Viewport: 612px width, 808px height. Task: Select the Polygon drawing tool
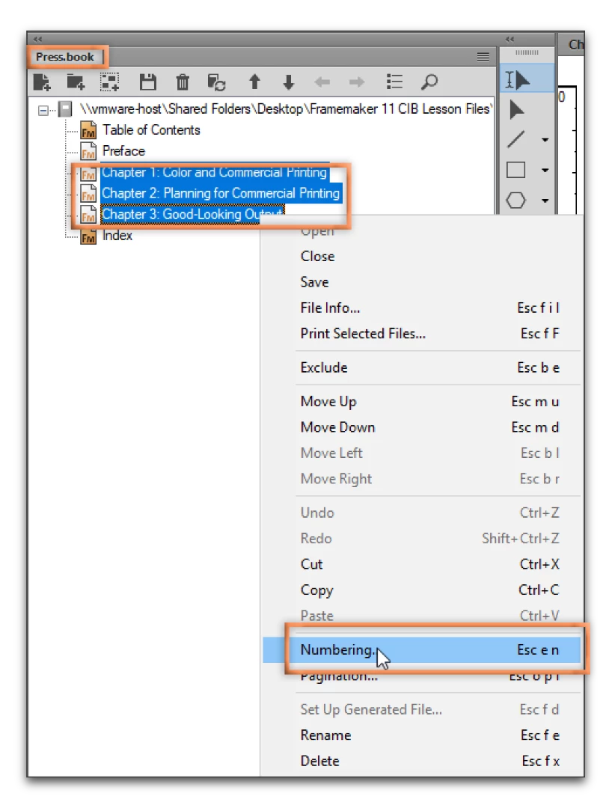pyautogui.click(x=515, y=200)
